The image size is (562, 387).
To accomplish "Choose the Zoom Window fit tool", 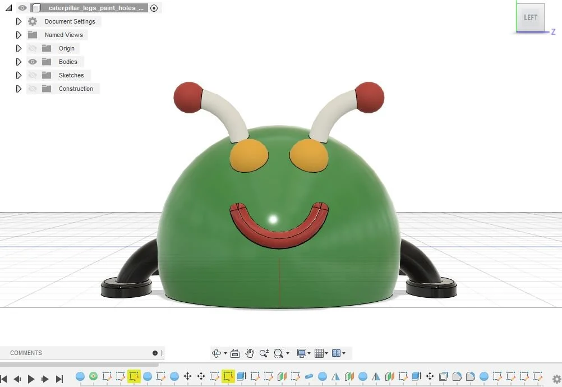I will click(279, 353).
